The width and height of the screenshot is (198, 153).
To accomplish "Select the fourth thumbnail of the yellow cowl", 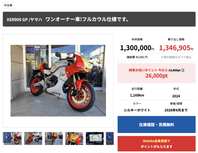I will [x=74, y=139].
